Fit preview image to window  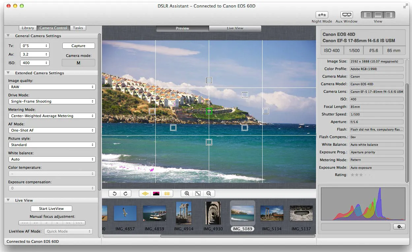point(198,193)
